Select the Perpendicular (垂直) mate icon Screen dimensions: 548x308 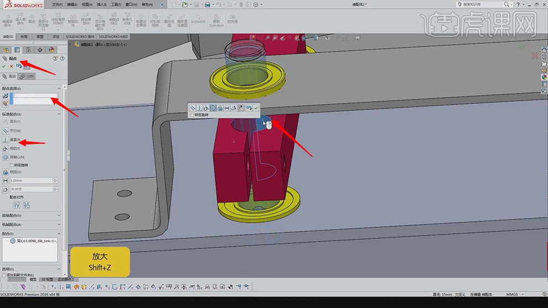6,139
